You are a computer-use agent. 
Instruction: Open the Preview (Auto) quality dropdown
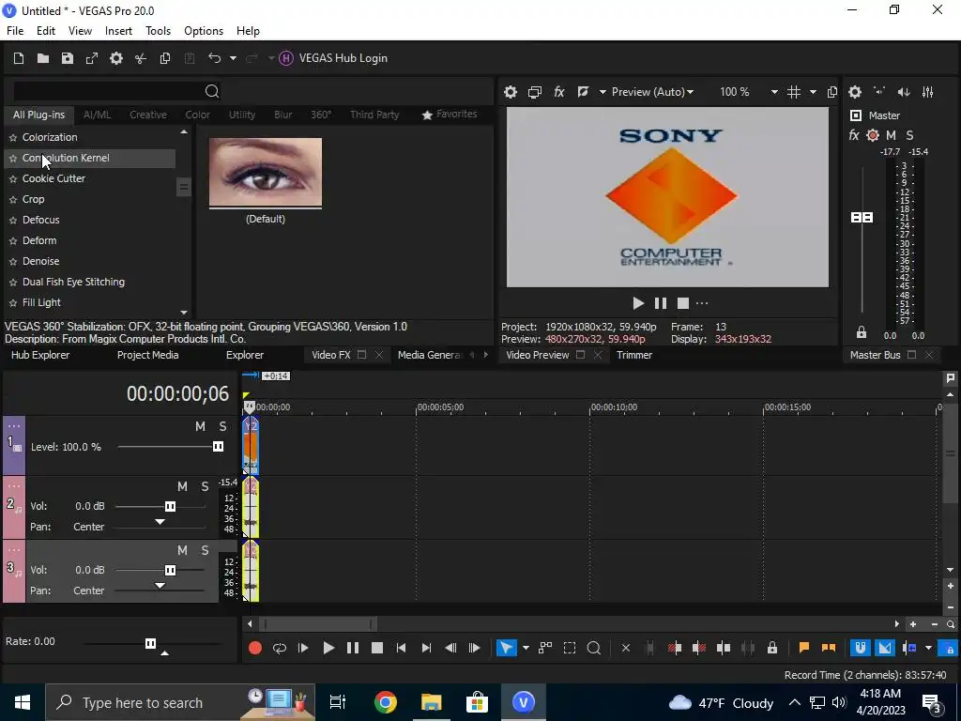click(x=653, y=92)
